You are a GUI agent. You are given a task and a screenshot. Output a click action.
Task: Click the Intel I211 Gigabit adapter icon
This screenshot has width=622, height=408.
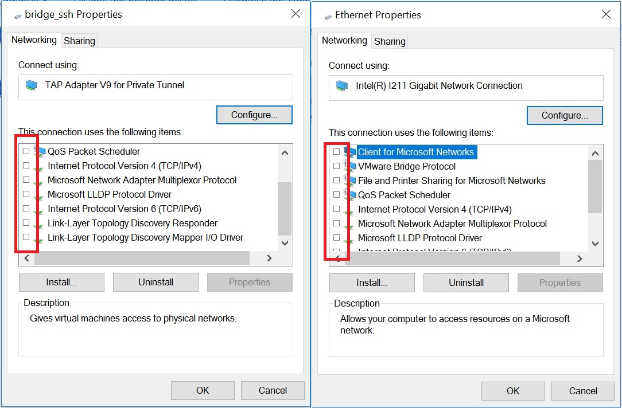[x=341, y=86]
